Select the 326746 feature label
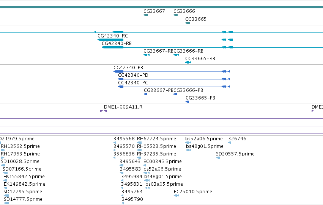This screenshot has height=205, width=323. (x=237, y=139)
